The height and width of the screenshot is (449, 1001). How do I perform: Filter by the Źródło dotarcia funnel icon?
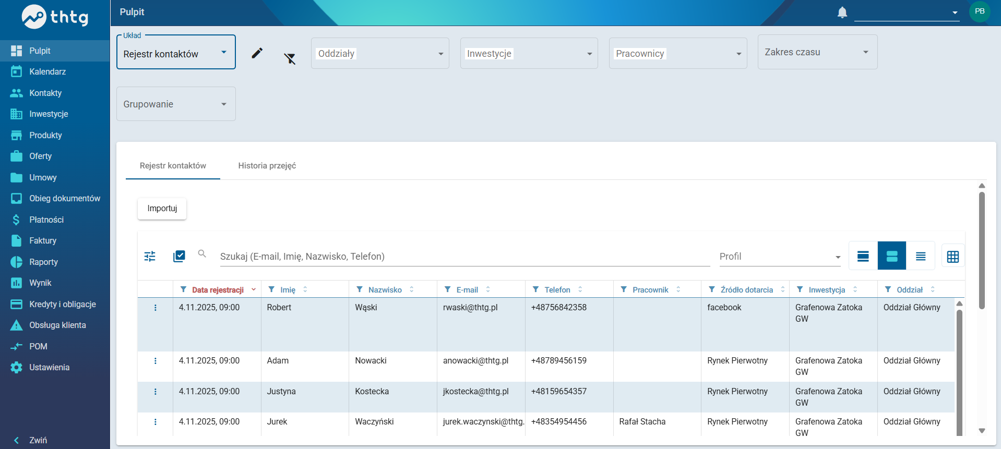(x=712, y=289)
